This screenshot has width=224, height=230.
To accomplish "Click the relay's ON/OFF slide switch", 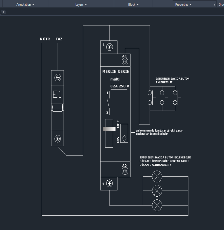I will [109, 129].
